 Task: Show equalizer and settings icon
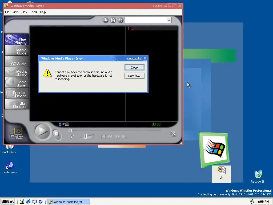click(x=106, y=20)
